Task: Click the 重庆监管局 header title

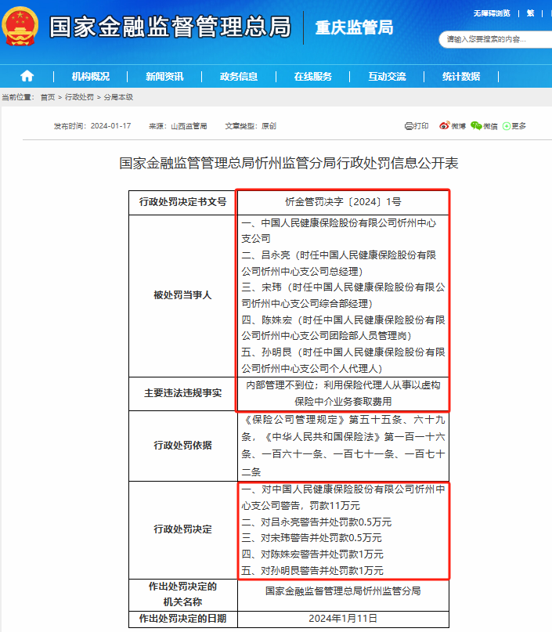Action: tap(354, 28)
